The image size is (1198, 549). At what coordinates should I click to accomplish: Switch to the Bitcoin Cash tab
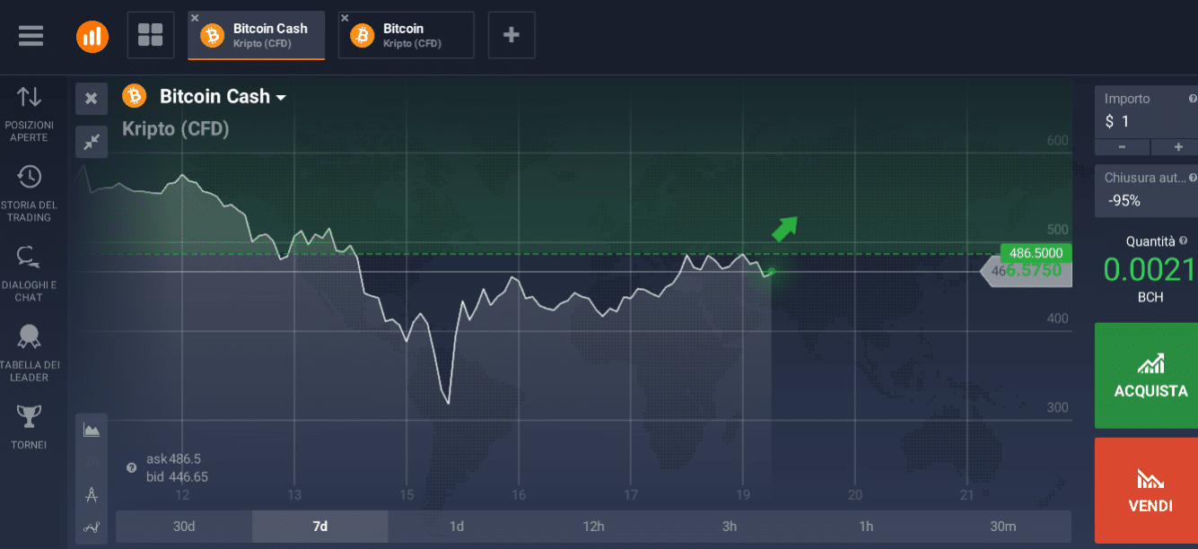click(256, 35)
